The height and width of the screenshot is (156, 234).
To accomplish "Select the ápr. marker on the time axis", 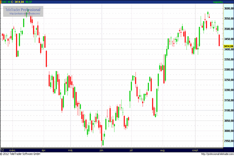I will [43, 150].
